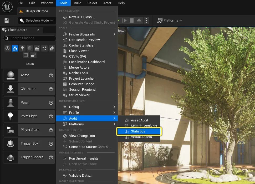Select the Cinematic clapperboard filter icon
Screen dimensions: 255x184
coord(37,48)
